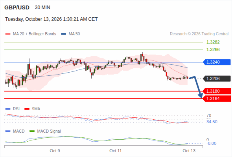
Task: Click the Oct 11 time axis label
Action: pyautogui.click(x=116, y=151)
